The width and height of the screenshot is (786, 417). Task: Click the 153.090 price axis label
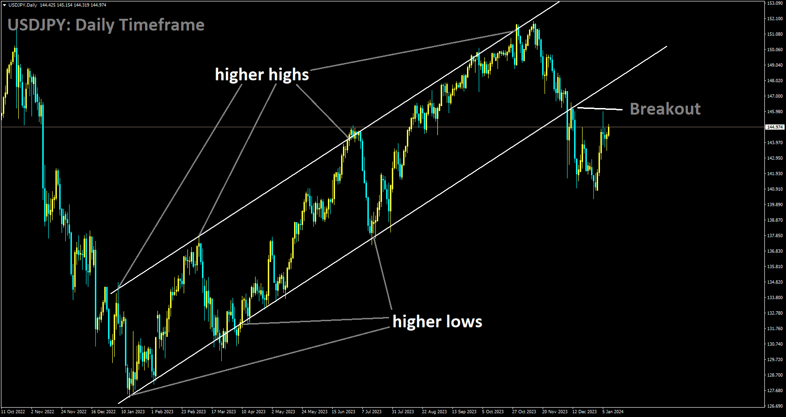(775, 3)
